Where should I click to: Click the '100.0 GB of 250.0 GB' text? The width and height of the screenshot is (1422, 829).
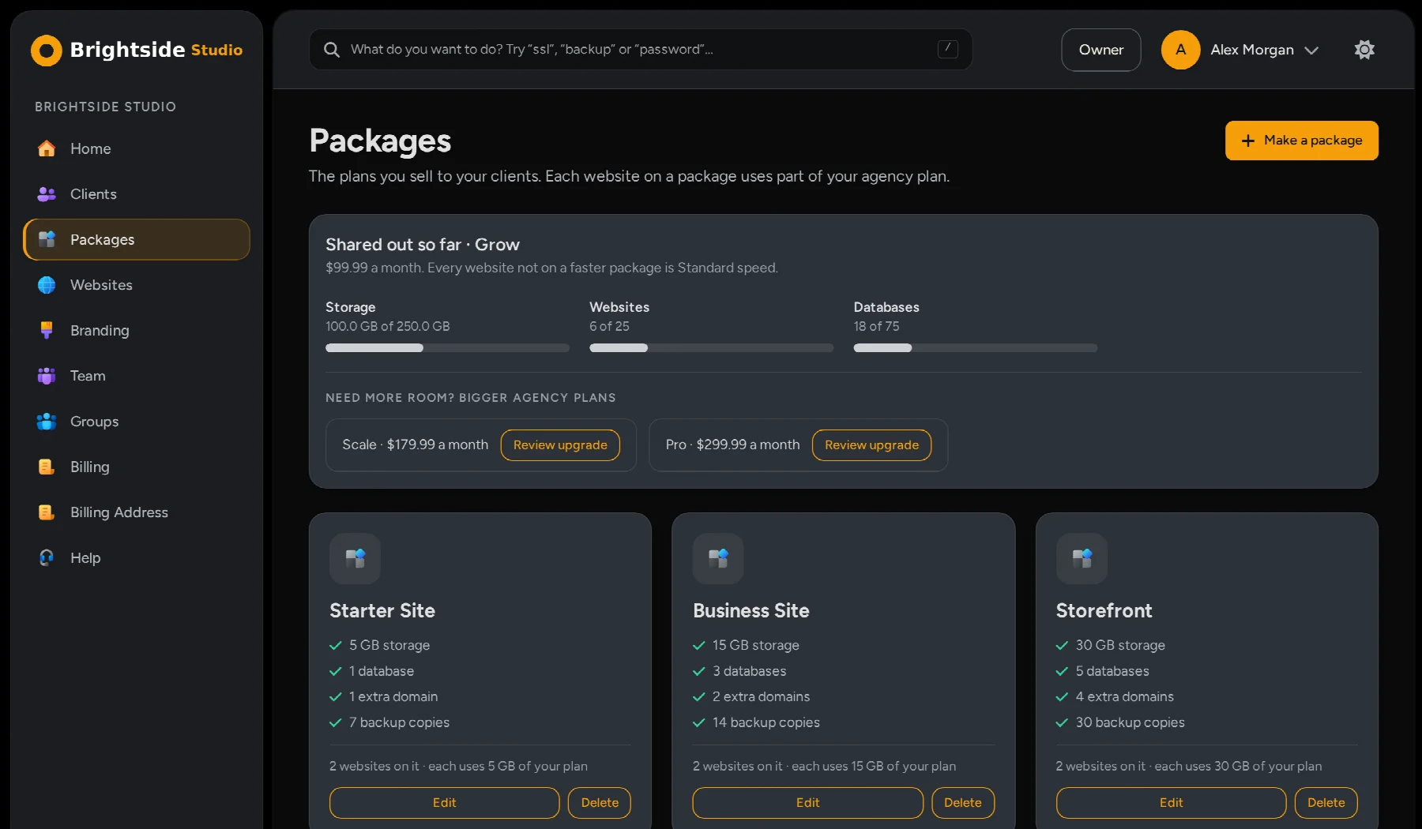387,326
